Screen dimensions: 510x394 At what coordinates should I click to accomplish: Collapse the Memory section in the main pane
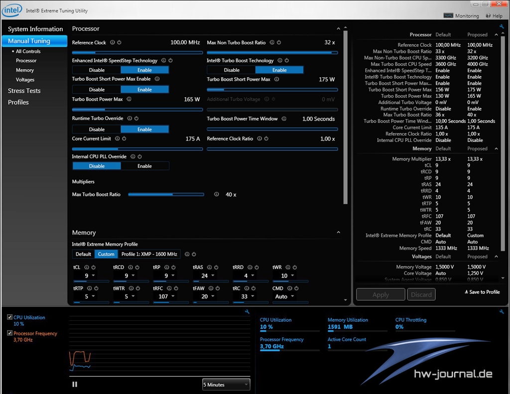click(x=338, y=232)
